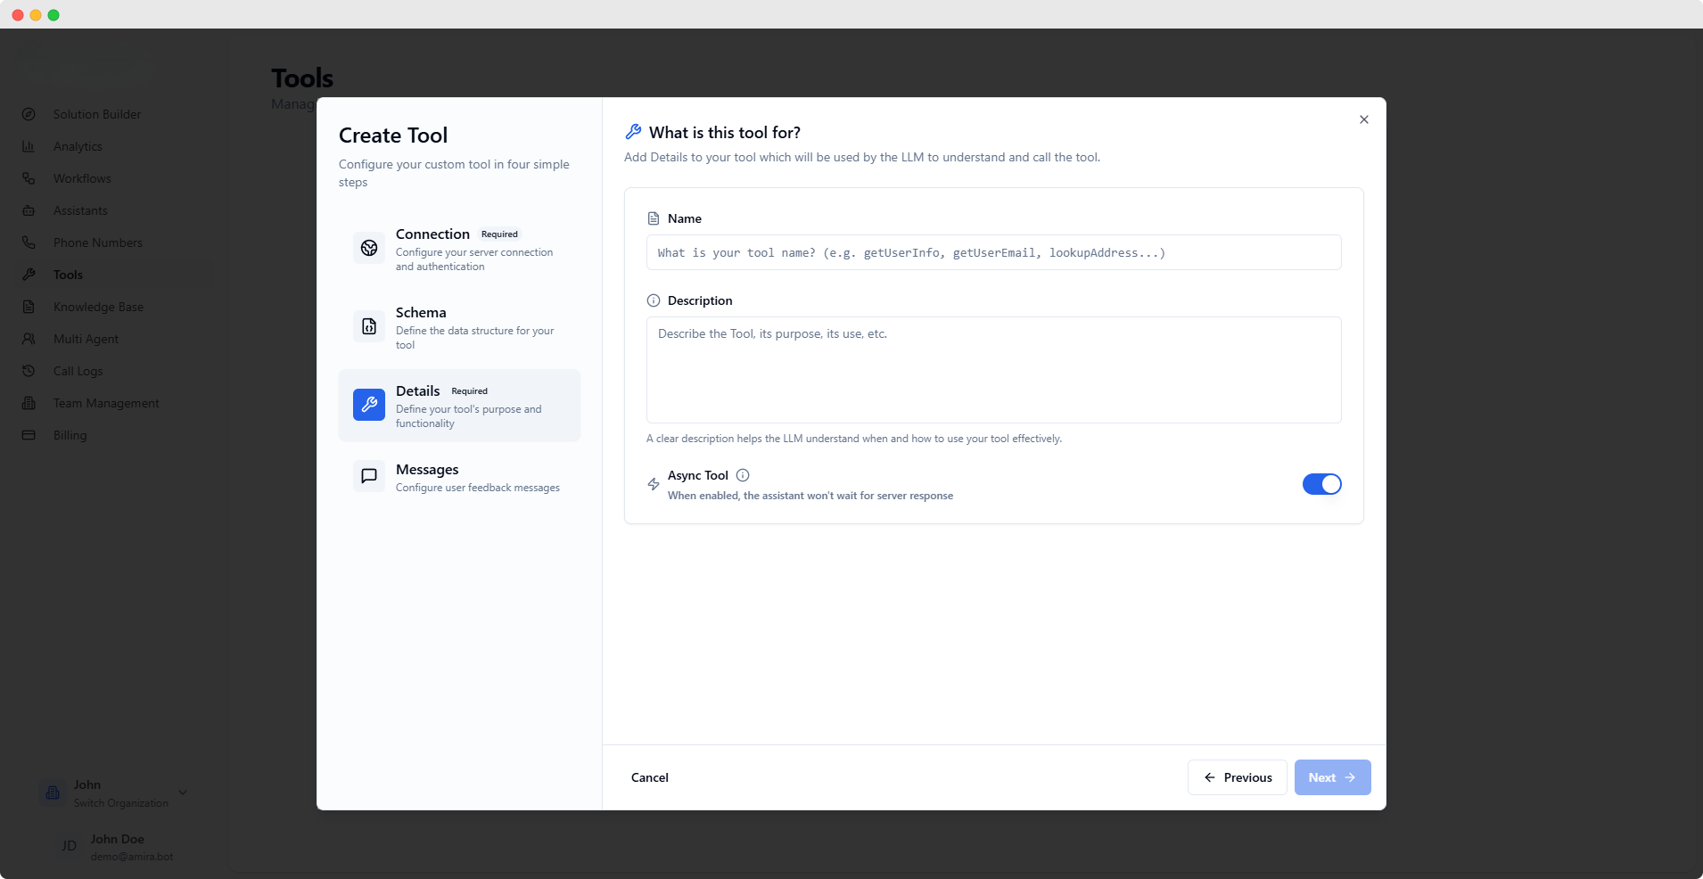The width and height of the screenshot is (1703, 879).
Task: Click the Connection step globe icon
Action: (369, 248)
